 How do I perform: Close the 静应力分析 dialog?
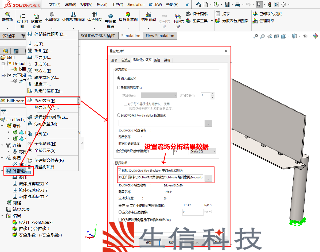(x=226, y=51)
